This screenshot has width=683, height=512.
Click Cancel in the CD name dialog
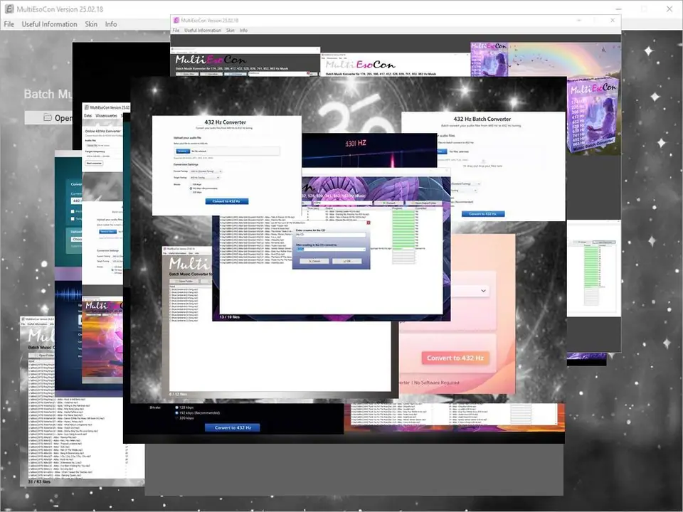(x=315, y=261)
